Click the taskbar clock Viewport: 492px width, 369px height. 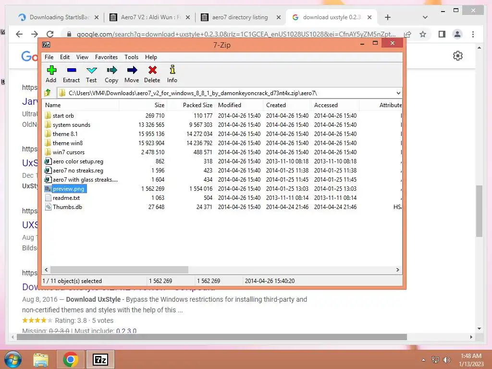(471, 360)
